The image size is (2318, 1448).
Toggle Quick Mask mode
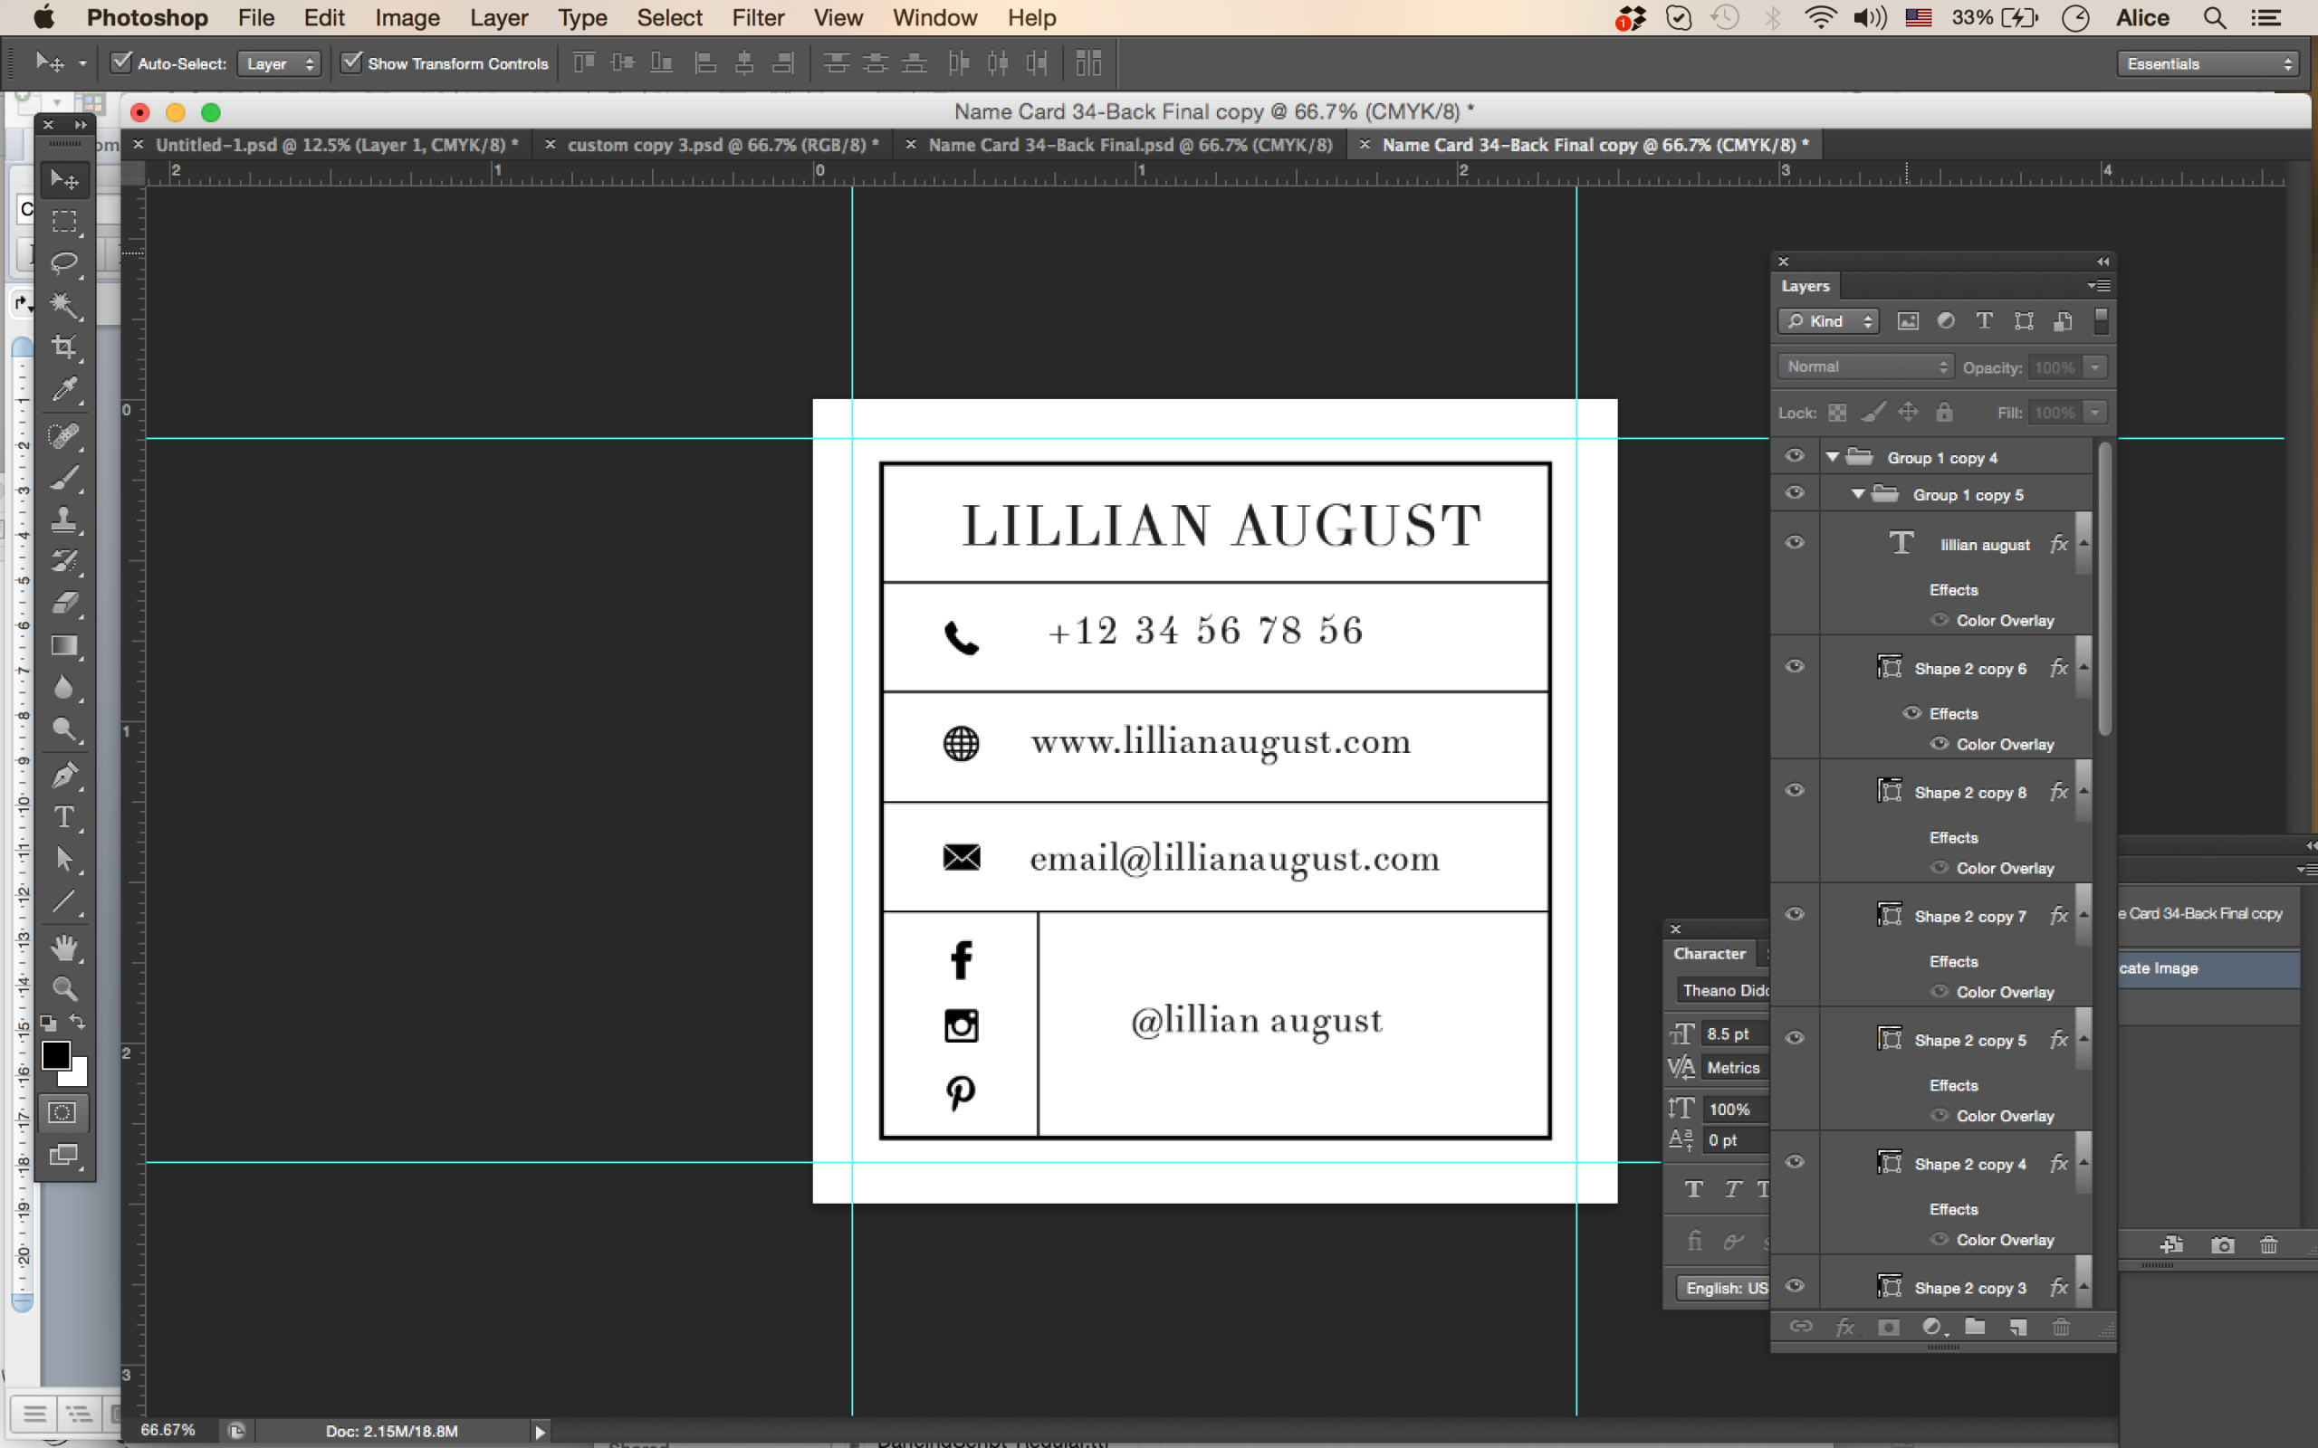63,1112
